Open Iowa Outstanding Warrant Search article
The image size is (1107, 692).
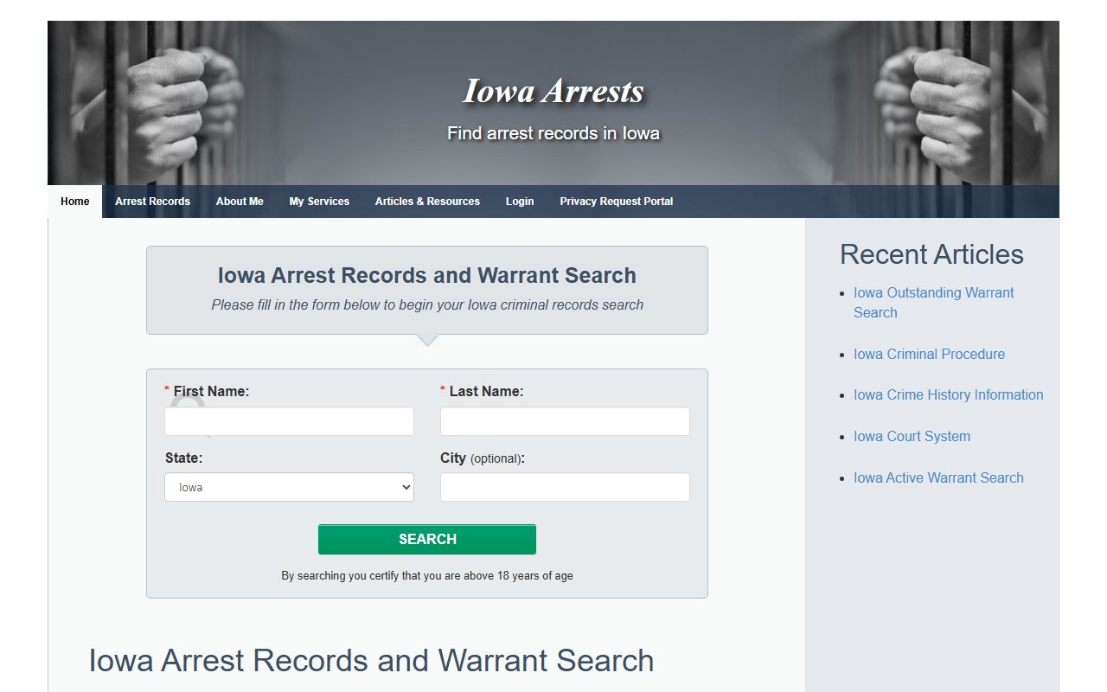point(933,303)
